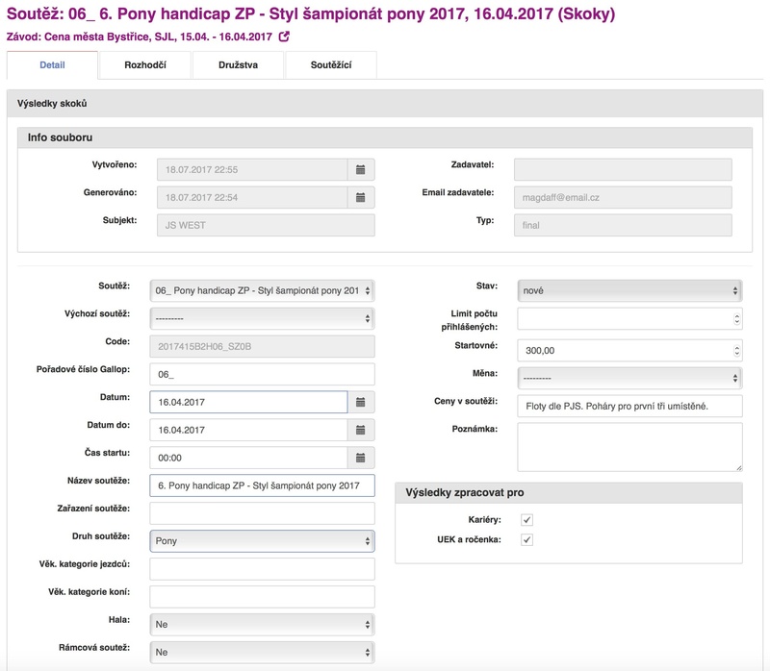This screenshot has width=770, height=671.
Task: Open the Hala dropdown
Action: (x=262, y=624)
